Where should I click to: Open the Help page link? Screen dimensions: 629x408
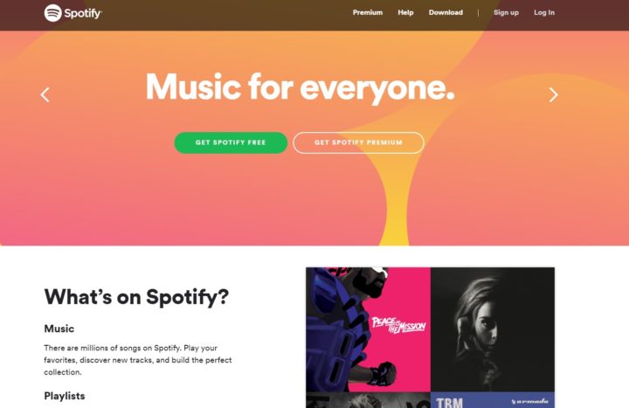[405, 12]
